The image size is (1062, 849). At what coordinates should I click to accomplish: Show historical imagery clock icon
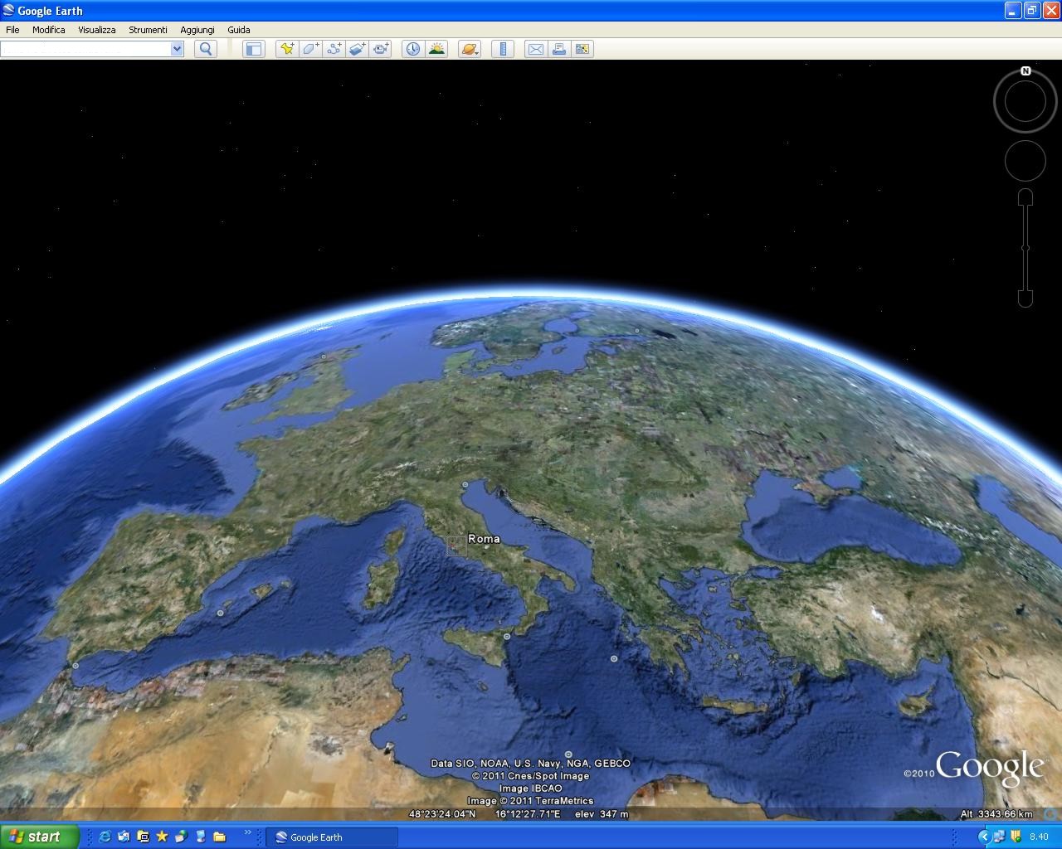[x=412, y=49]
